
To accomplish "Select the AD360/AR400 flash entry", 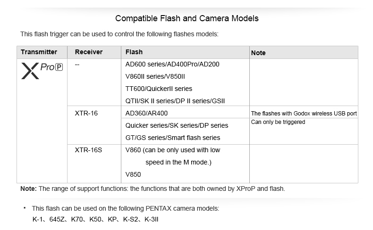I will pos(146,113).
